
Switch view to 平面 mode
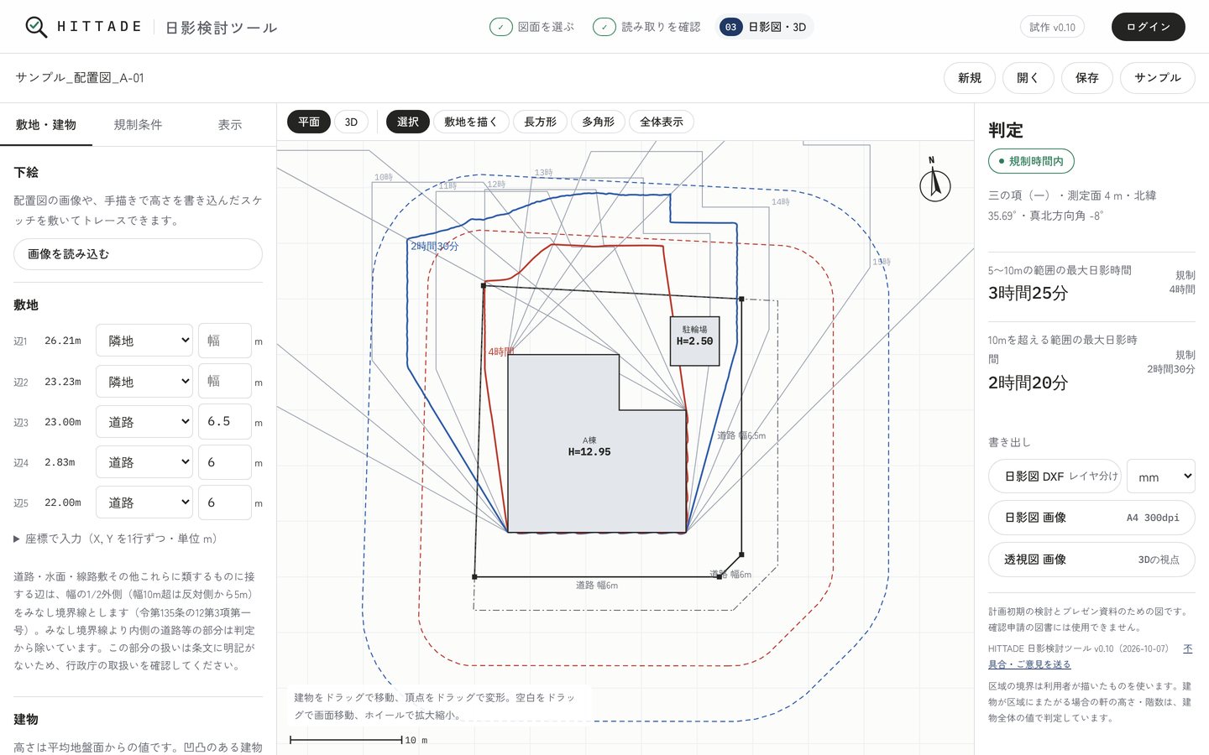click(x=309, y=122)
